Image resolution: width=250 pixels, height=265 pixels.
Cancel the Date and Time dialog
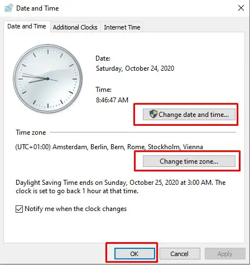click(x=180, y=254)
